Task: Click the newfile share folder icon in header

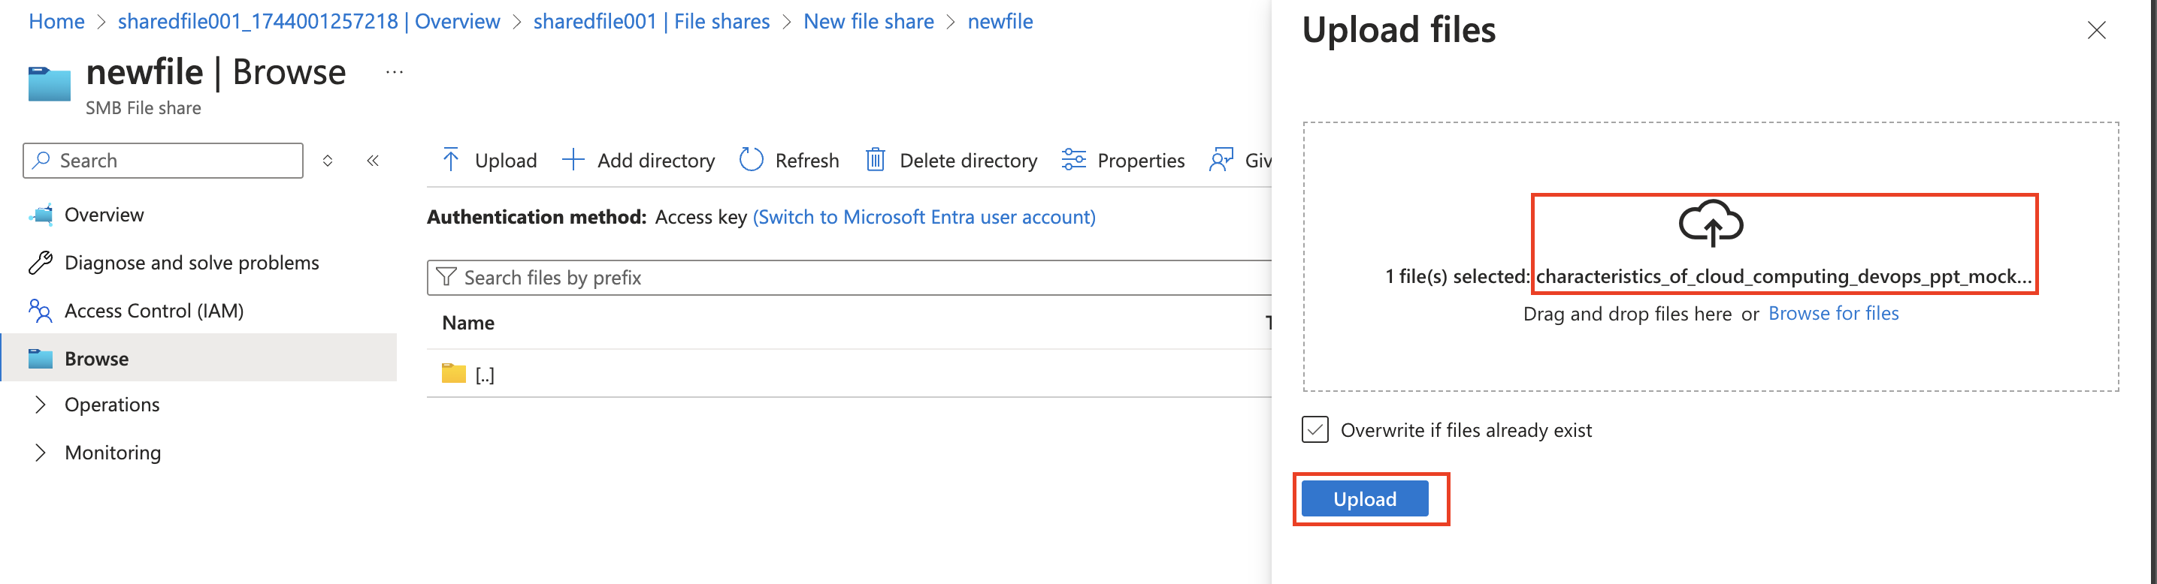Action: click(x=50, y=83)
